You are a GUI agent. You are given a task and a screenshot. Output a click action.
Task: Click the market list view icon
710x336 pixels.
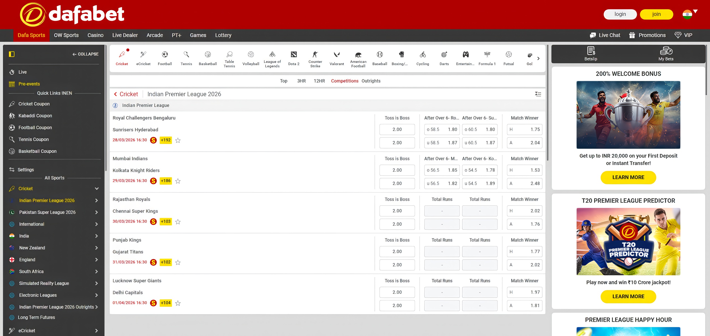[x=538, y=94]
